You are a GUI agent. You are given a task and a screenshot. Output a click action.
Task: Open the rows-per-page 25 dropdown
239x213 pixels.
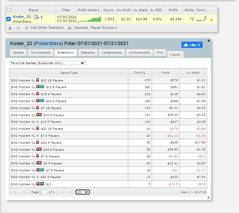click(x=82, y=192)
